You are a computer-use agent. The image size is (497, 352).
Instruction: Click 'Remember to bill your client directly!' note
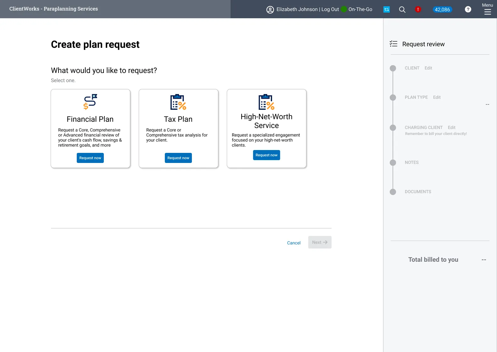tap(436, 134)
